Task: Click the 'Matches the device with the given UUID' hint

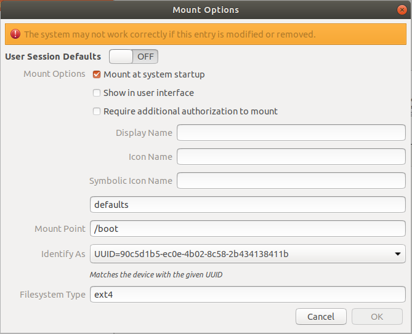Action: tap(156, 274)
